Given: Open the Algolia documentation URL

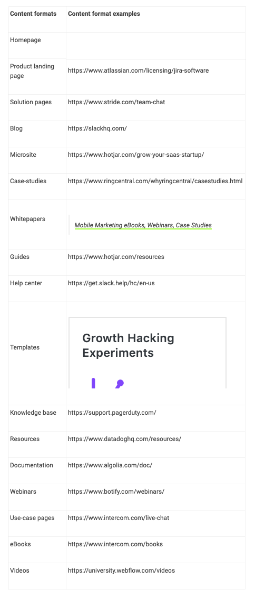Looking at the screenshot, I should point(110,465).
